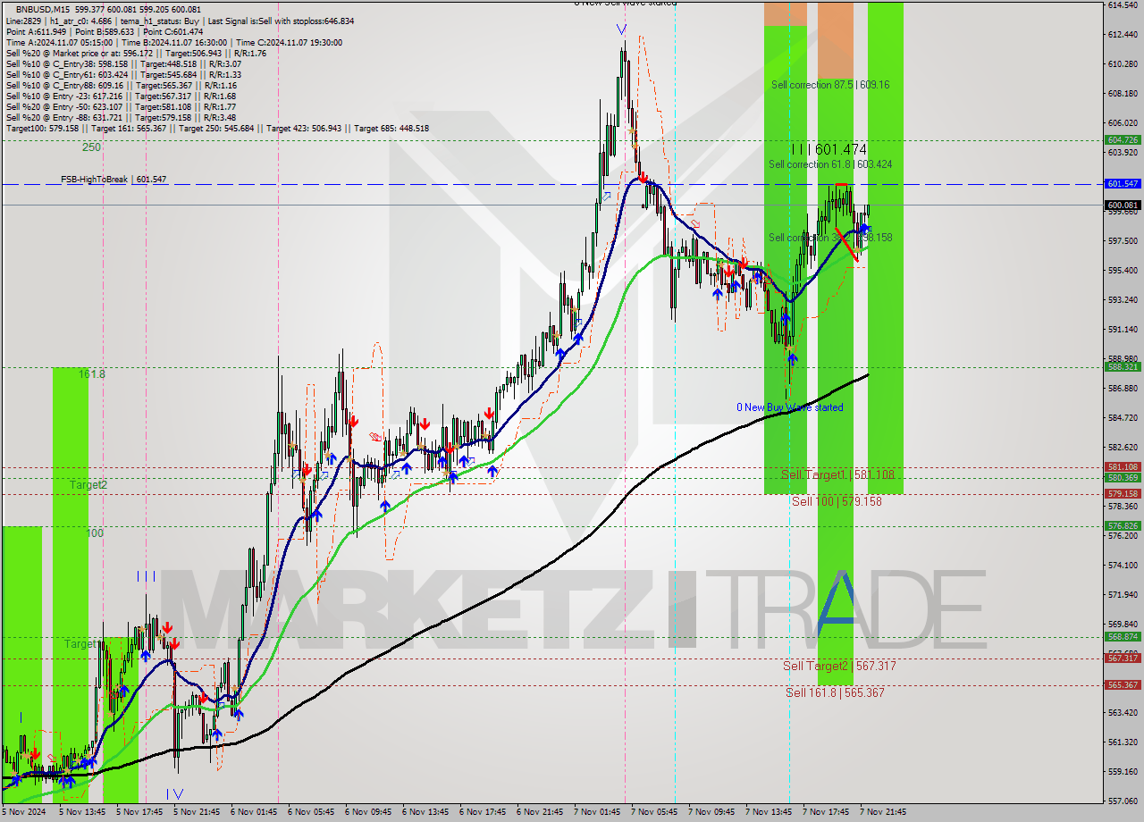Screen dimensions: 1144x822
Task: Click the red 565.367 price tag
Action: click(1123, 684)
